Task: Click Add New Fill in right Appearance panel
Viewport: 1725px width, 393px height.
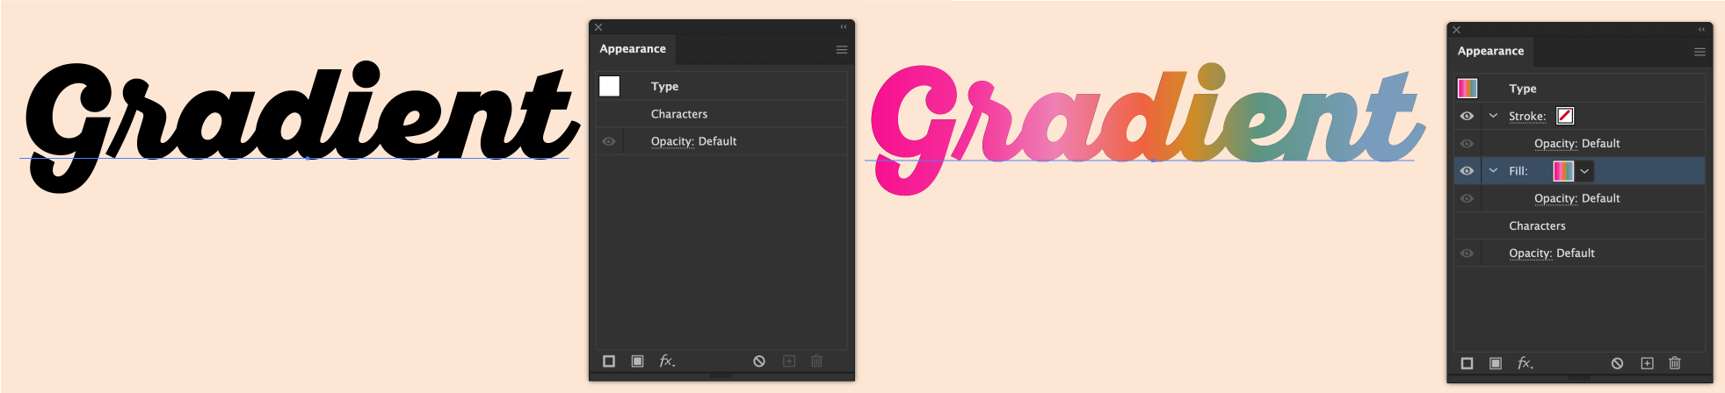Action: [x=1496, y=363]
